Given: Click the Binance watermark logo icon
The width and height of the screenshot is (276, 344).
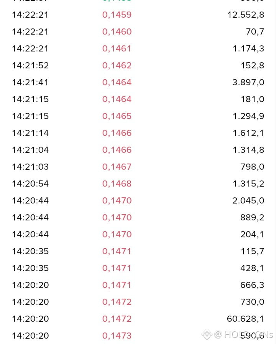Looking at the screenshot, I should coord(207,335).
